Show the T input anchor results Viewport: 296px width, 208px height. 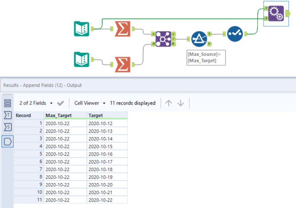(8, 115)
